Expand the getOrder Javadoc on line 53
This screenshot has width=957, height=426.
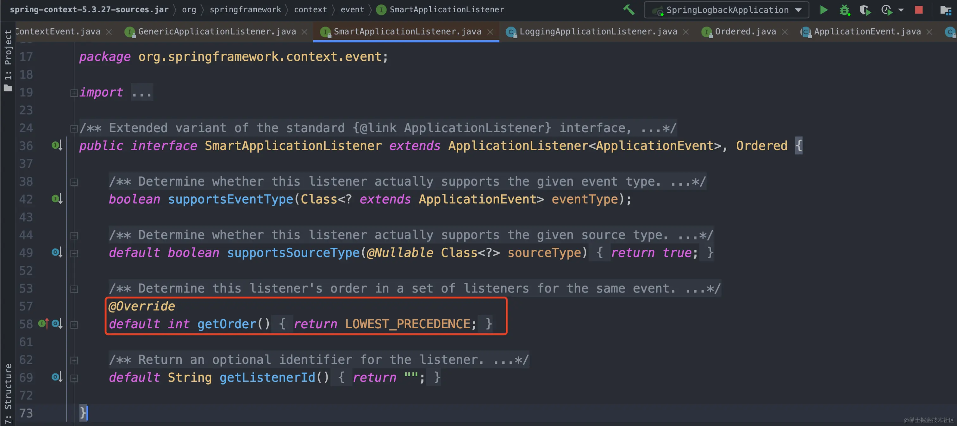(x=74, y=289)
